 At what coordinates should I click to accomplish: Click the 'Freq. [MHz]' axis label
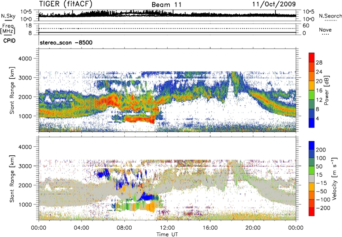tap(8, 29)
